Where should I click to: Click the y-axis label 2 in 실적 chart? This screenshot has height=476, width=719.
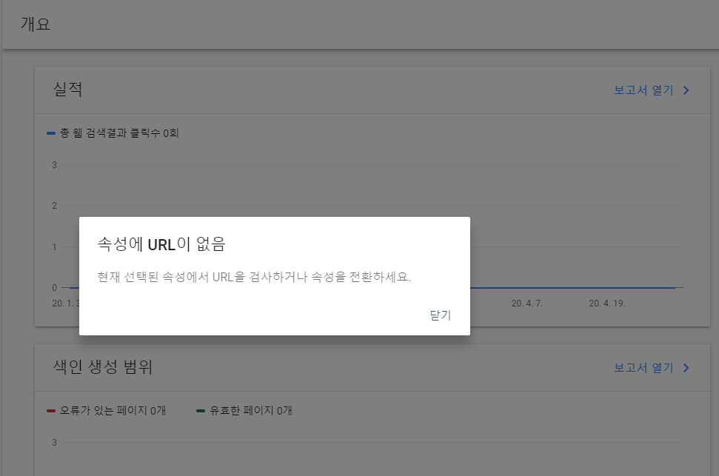[55, 206]
